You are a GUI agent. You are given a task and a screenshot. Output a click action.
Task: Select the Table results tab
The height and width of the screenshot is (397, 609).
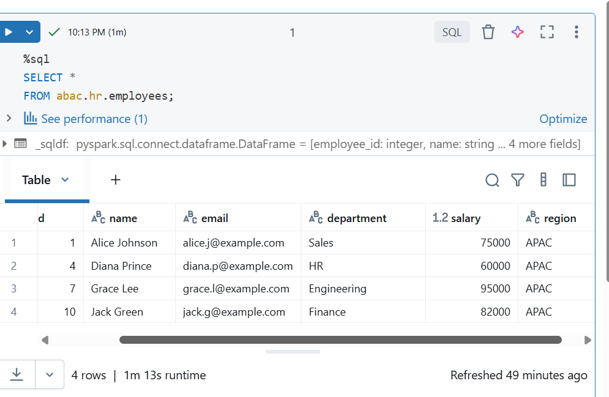pyautogui.click(x=36, y=180)
